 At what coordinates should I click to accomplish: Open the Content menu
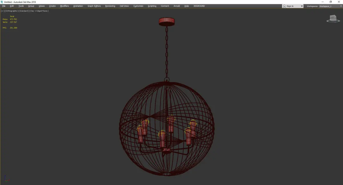coord(165,6)
